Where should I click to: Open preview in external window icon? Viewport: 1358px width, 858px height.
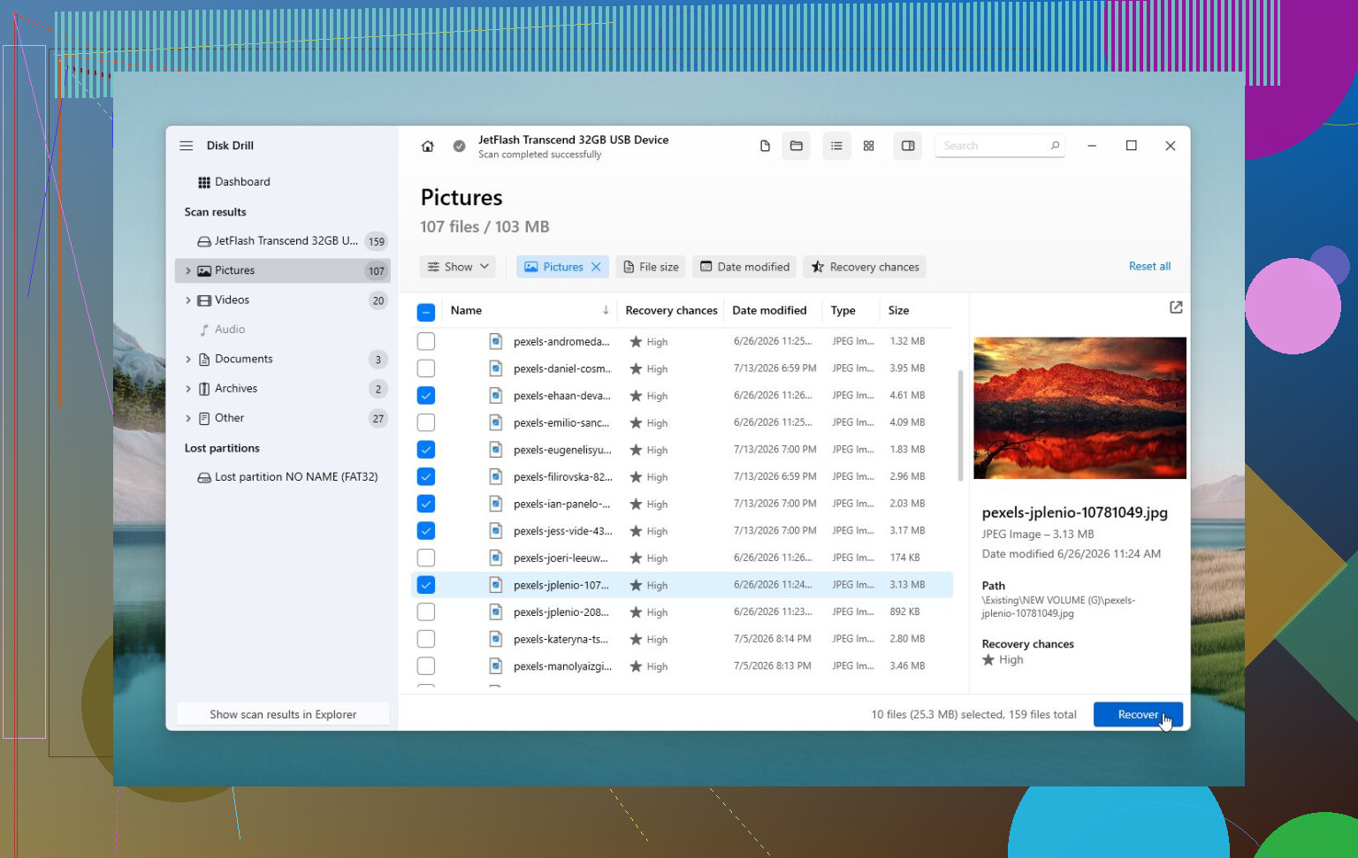tap(1176, 308)
